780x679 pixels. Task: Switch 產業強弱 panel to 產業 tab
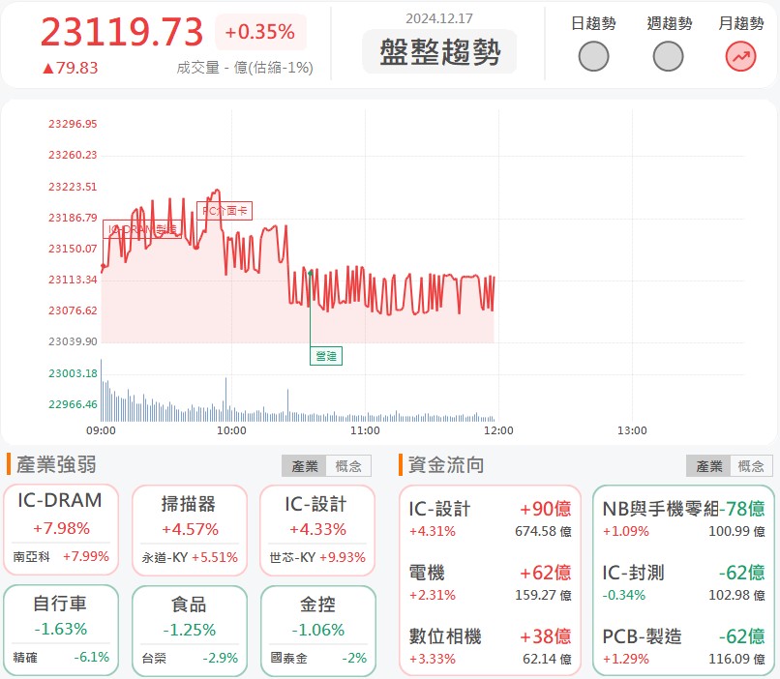305,466
